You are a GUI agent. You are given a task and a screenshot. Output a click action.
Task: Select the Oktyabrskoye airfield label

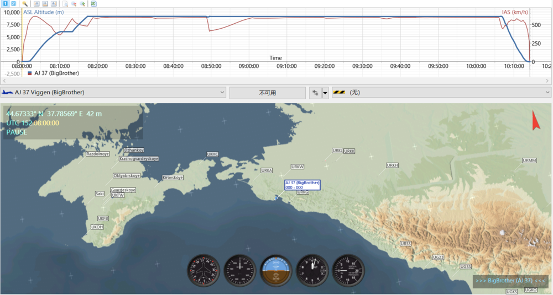point(127,175)
